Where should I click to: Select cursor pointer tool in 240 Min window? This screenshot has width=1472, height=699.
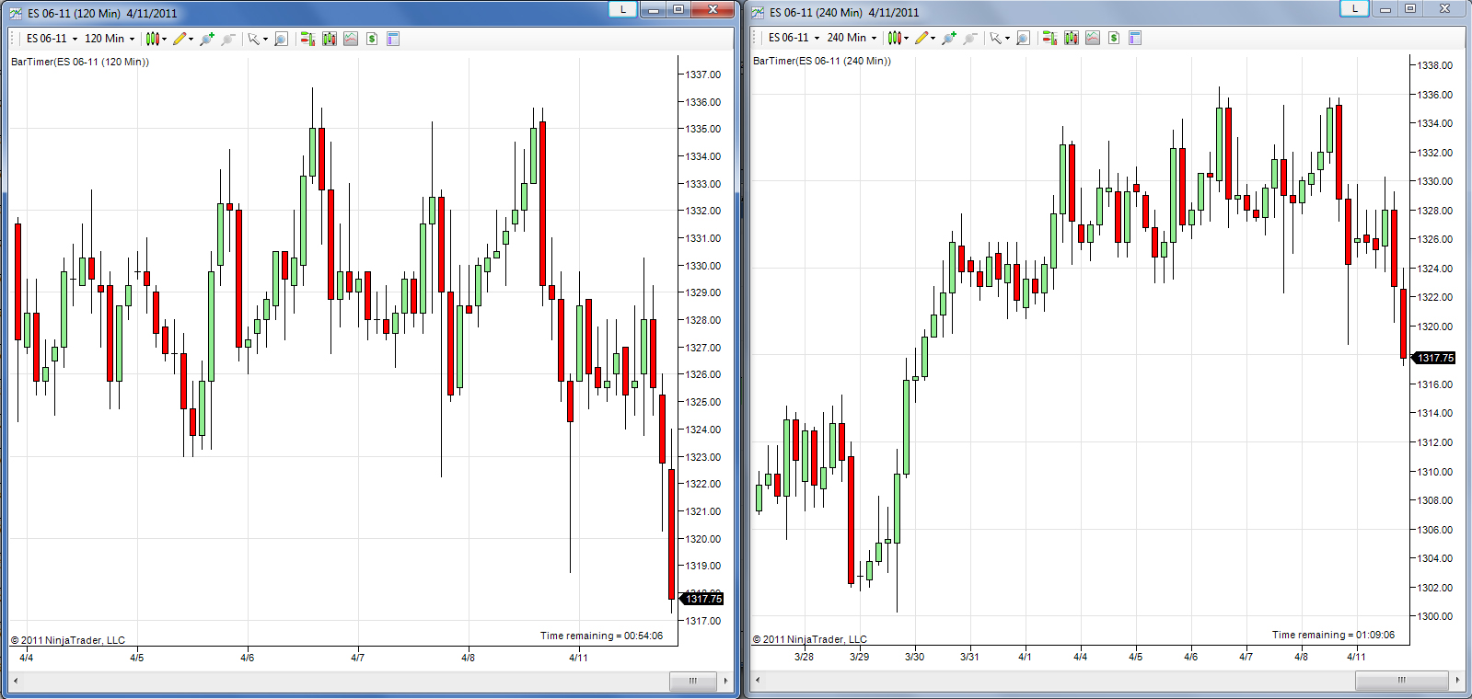point(995,38)
